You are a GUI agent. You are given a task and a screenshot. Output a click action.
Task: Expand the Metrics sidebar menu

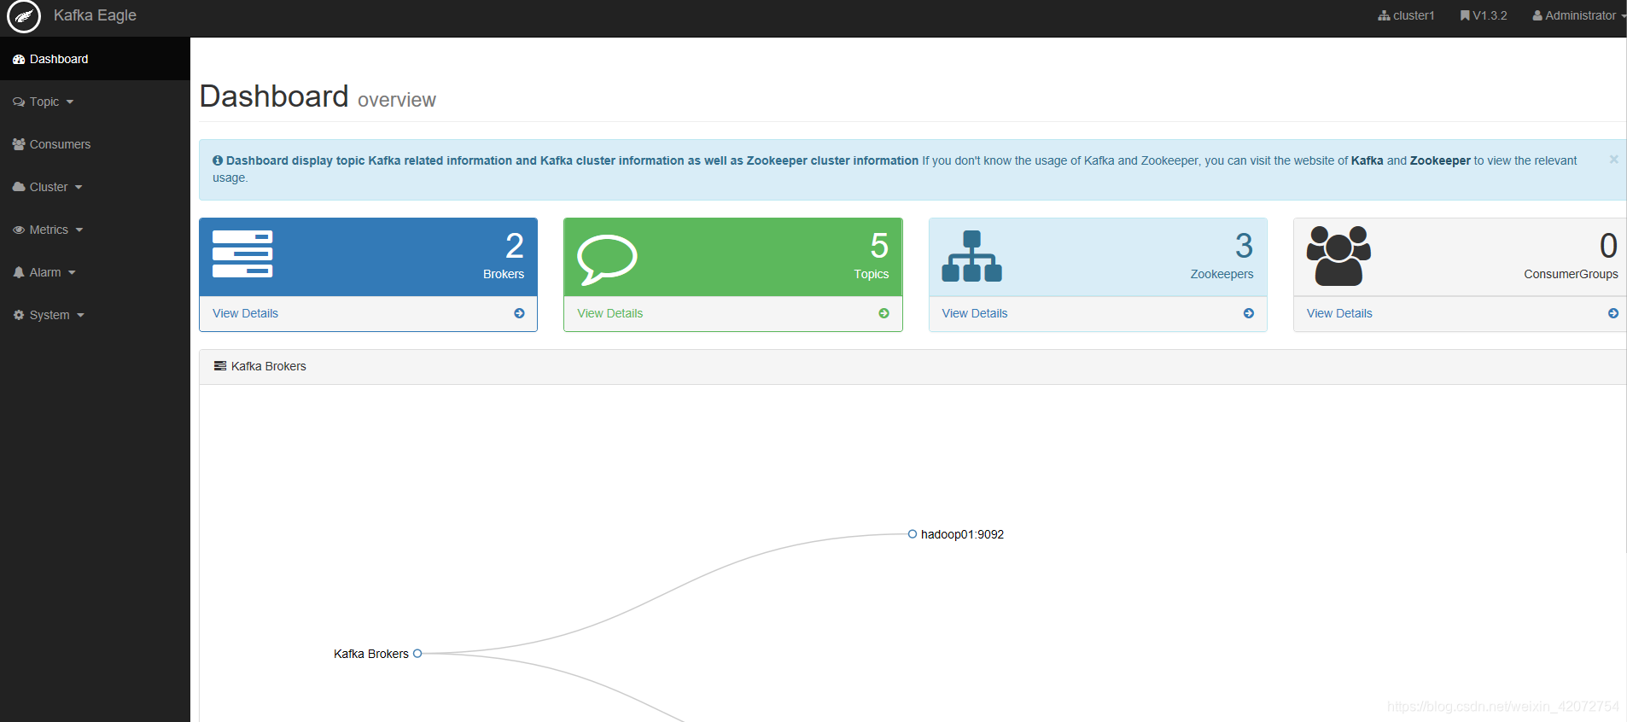point(95,230)
